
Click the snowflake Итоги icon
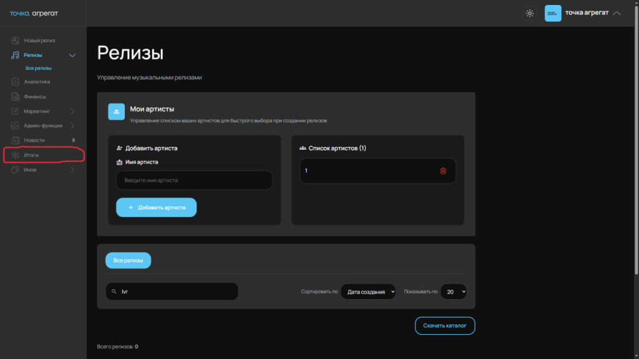16,155
